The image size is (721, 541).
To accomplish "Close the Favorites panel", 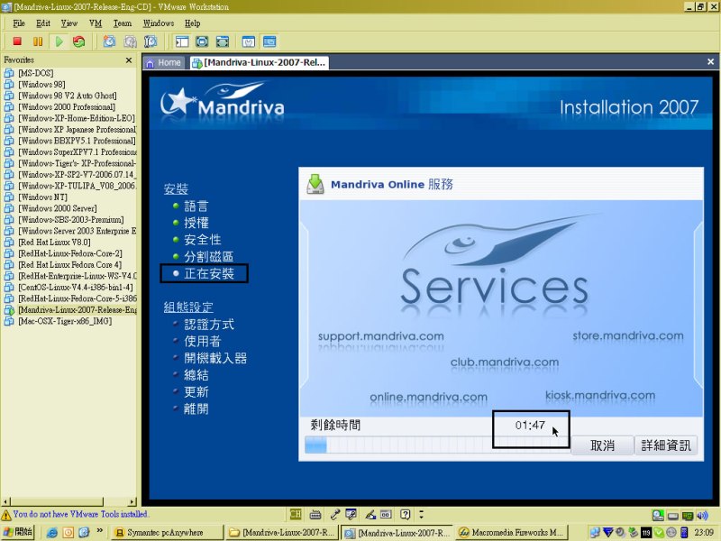I will click(x=129, y=60).
